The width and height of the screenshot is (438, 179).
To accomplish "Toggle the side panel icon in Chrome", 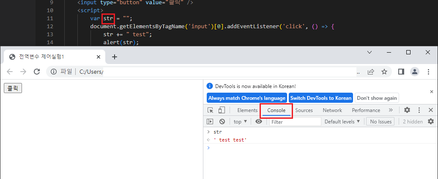I will 401,72.
